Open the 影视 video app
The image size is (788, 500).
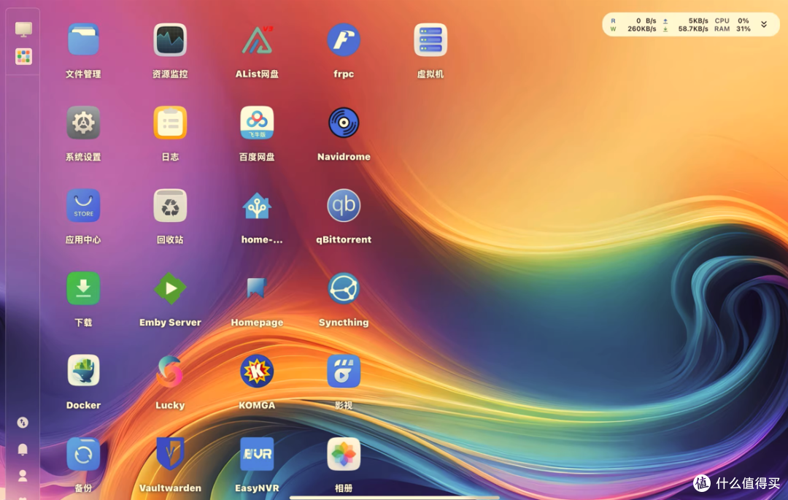tap(344, 371)
